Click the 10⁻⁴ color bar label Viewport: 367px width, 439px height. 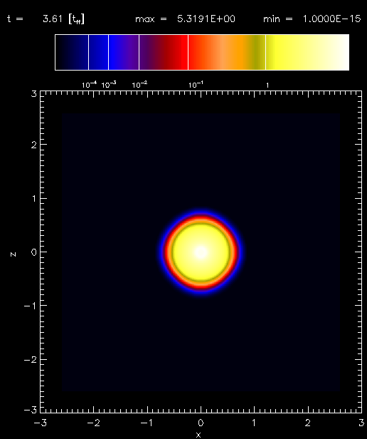89,85
